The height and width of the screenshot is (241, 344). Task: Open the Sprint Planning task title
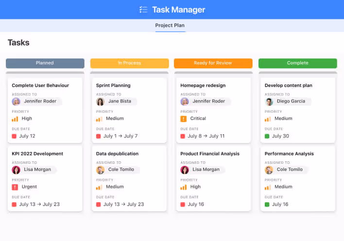tap(113, 86)
